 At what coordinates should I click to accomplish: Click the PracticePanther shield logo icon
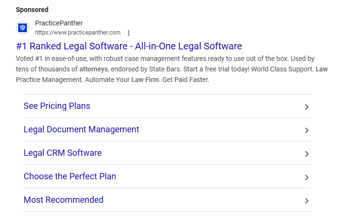click(23, 28)
